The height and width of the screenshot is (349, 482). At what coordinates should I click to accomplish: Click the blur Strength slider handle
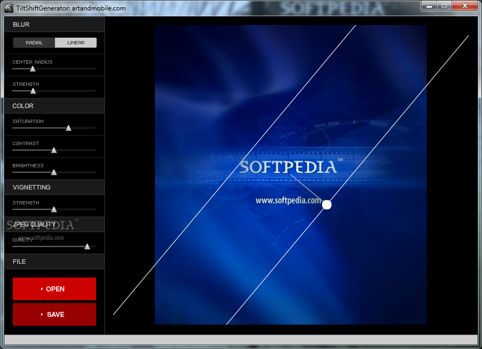point(33,91)
